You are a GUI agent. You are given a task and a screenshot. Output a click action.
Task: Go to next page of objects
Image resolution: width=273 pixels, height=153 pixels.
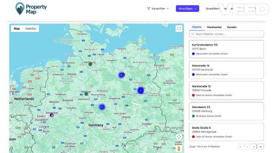[x=254, y=147]
